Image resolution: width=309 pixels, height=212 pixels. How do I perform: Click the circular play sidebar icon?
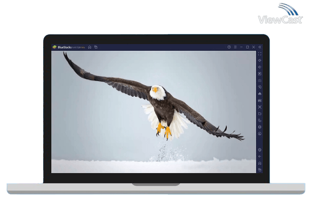point(260,87)
